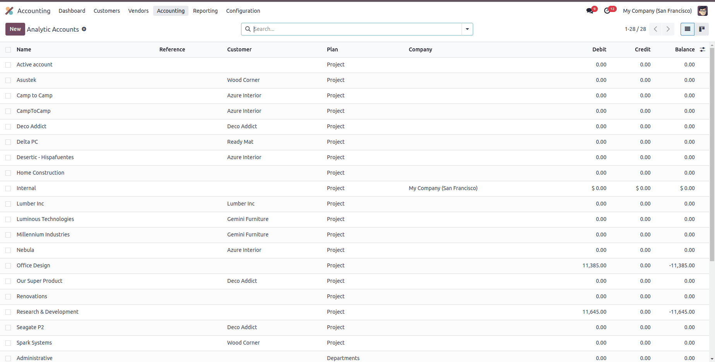Screen dimensions: 715x362
Task: Check the Active account row checkbox
Action: click(x=8, y=65)
